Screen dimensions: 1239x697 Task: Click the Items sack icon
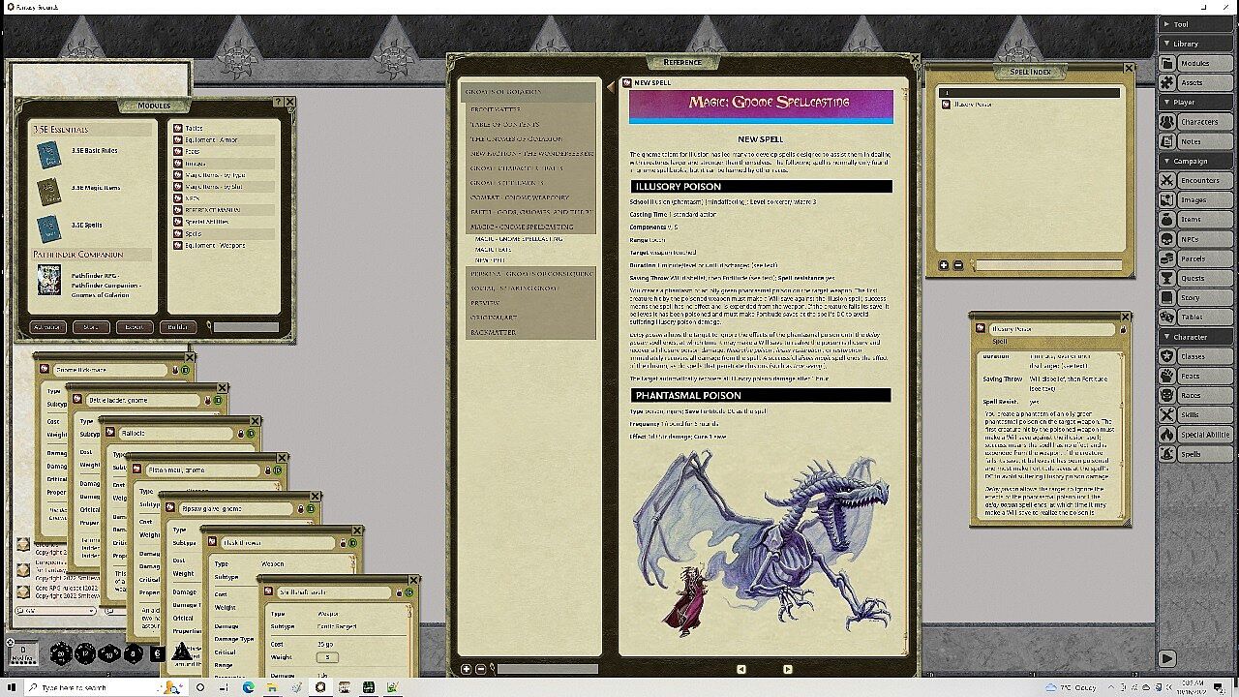click(x=1167, y=220)
